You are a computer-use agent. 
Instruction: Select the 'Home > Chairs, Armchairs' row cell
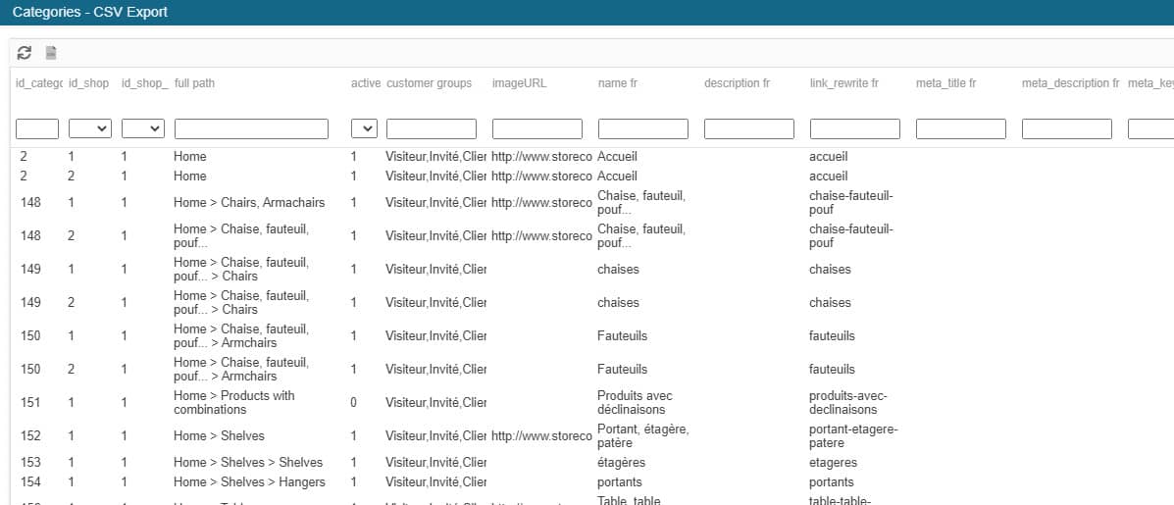(x=248, y=203)
